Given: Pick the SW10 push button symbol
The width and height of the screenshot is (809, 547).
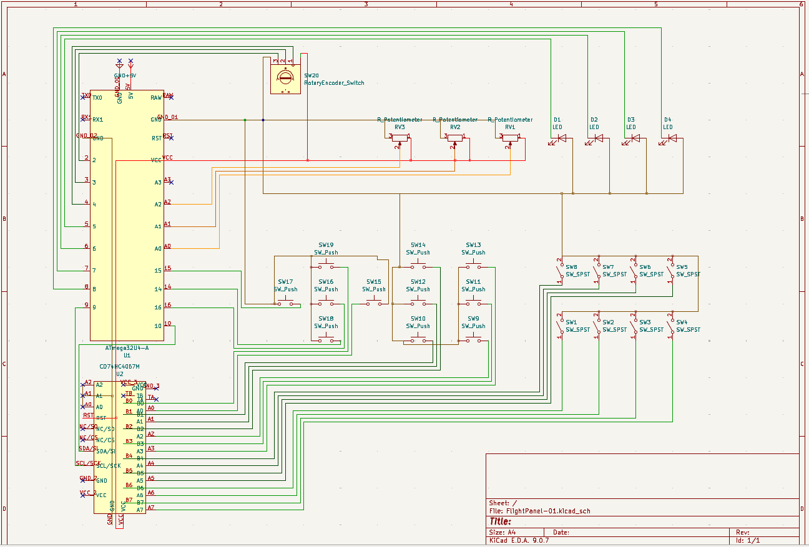Looking at the screenshot, I should pyautogui.click(x=418, y=339).
